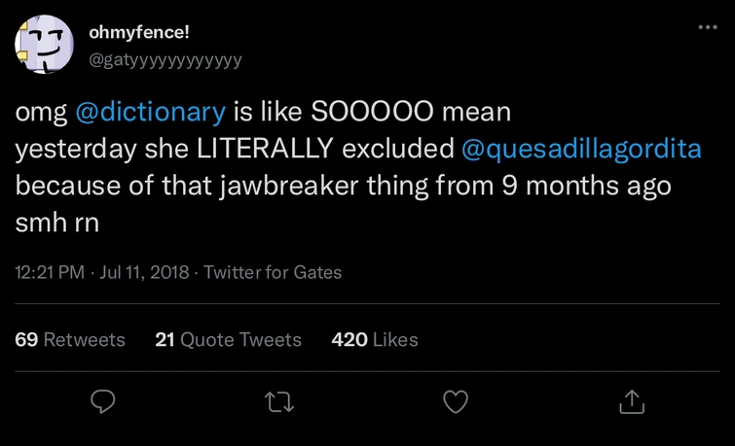Click the ohmyfence! profile avatar
Image resolution: width=735 pixels, height=446 pixels.
[x=44, y=45]
